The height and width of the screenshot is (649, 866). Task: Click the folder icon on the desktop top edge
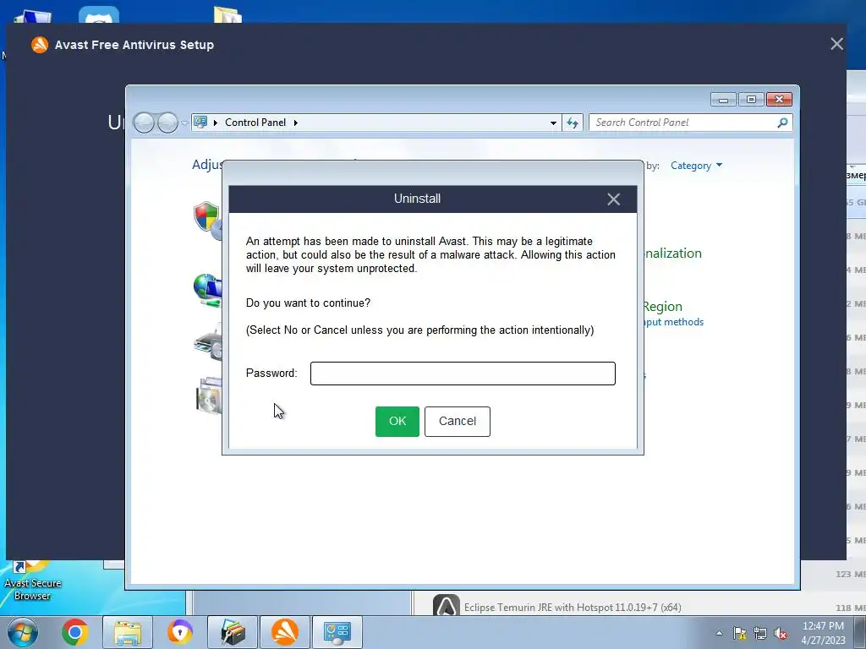click(x=227, y=15)
